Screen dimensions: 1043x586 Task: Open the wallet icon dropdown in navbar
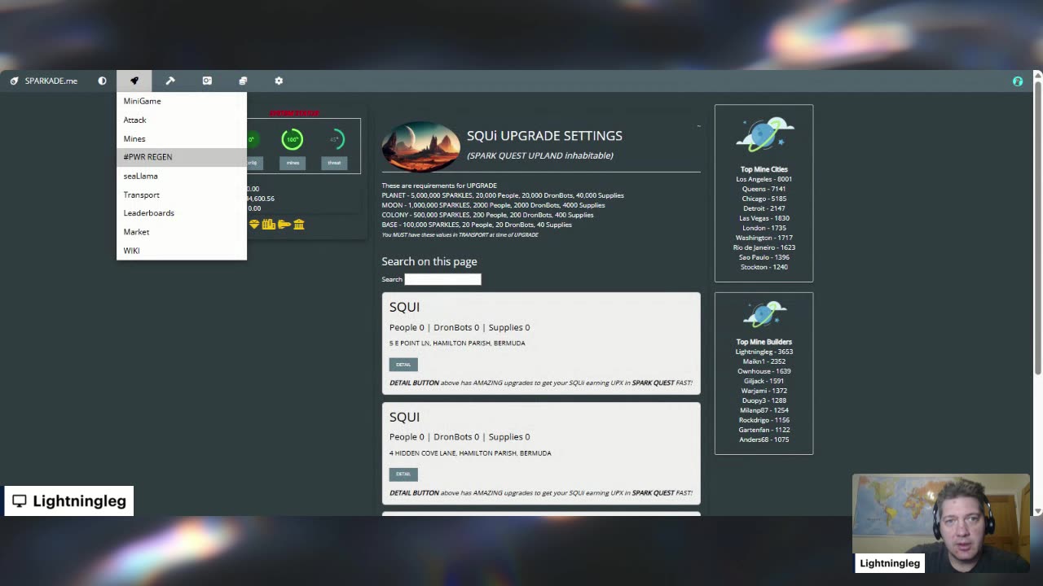tap(207, 81)
